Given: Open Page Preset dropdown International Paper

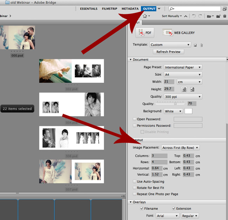Looking at the screenshot, I should [x=183, y=67].
